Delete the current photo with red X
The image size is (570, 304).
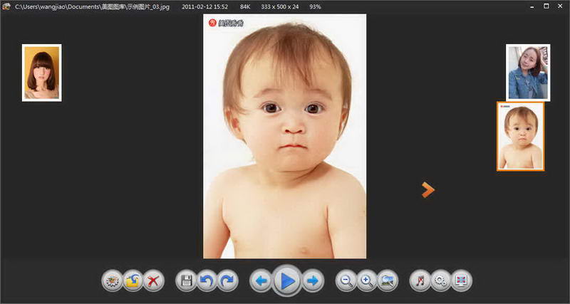click(x=153, y=281)
